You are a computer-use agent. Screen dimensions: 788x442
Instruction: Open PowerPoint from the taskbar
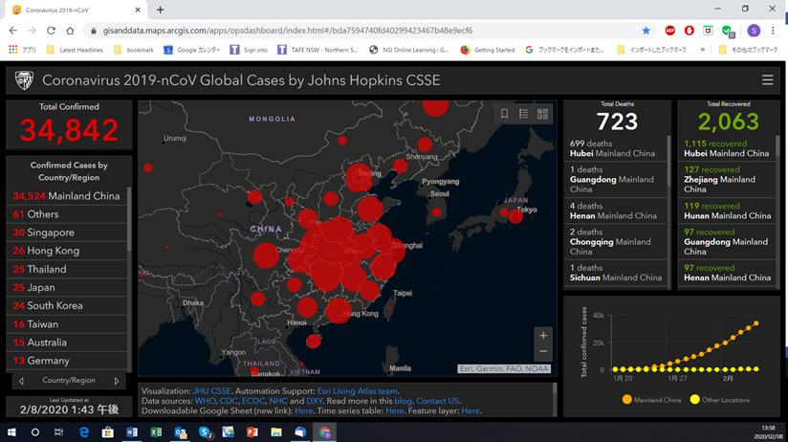click(252, 432)
